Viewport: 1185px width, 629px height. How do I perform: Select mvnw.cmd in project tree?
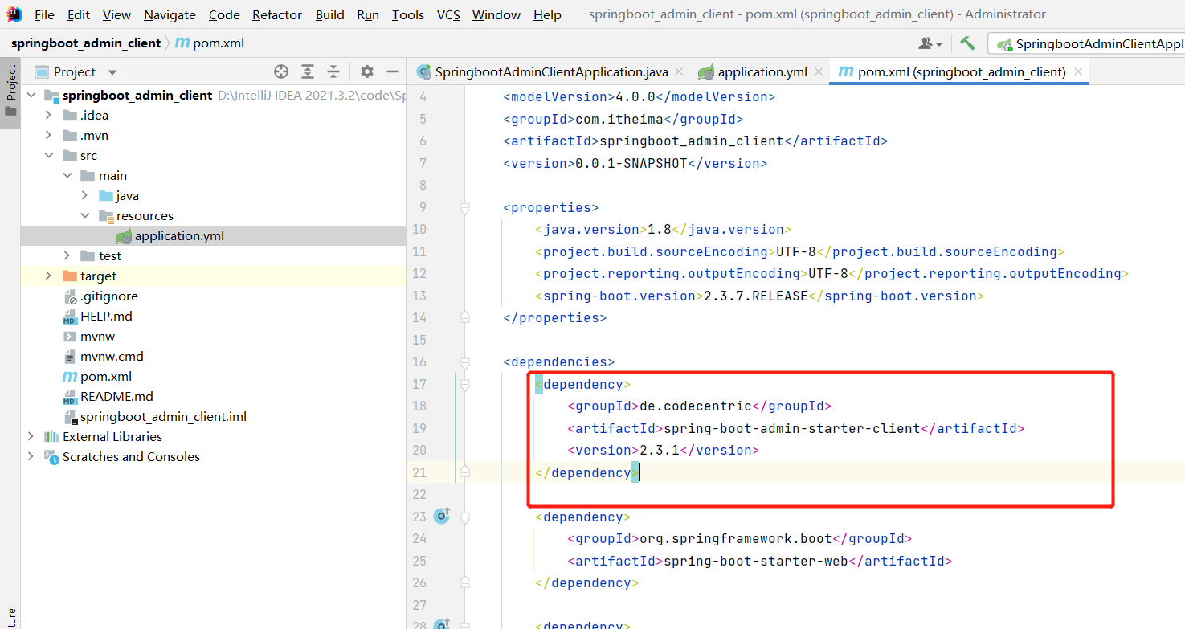click(x=112, y=356)
